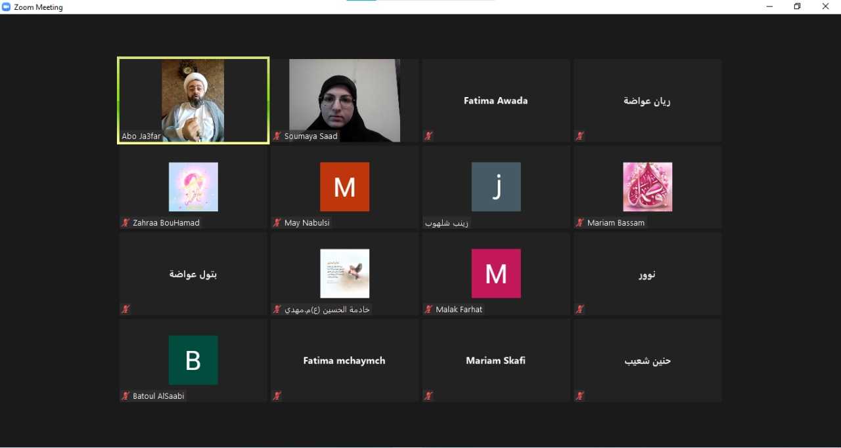Select Abo Ja3far's active speaker video

(193, 100)
